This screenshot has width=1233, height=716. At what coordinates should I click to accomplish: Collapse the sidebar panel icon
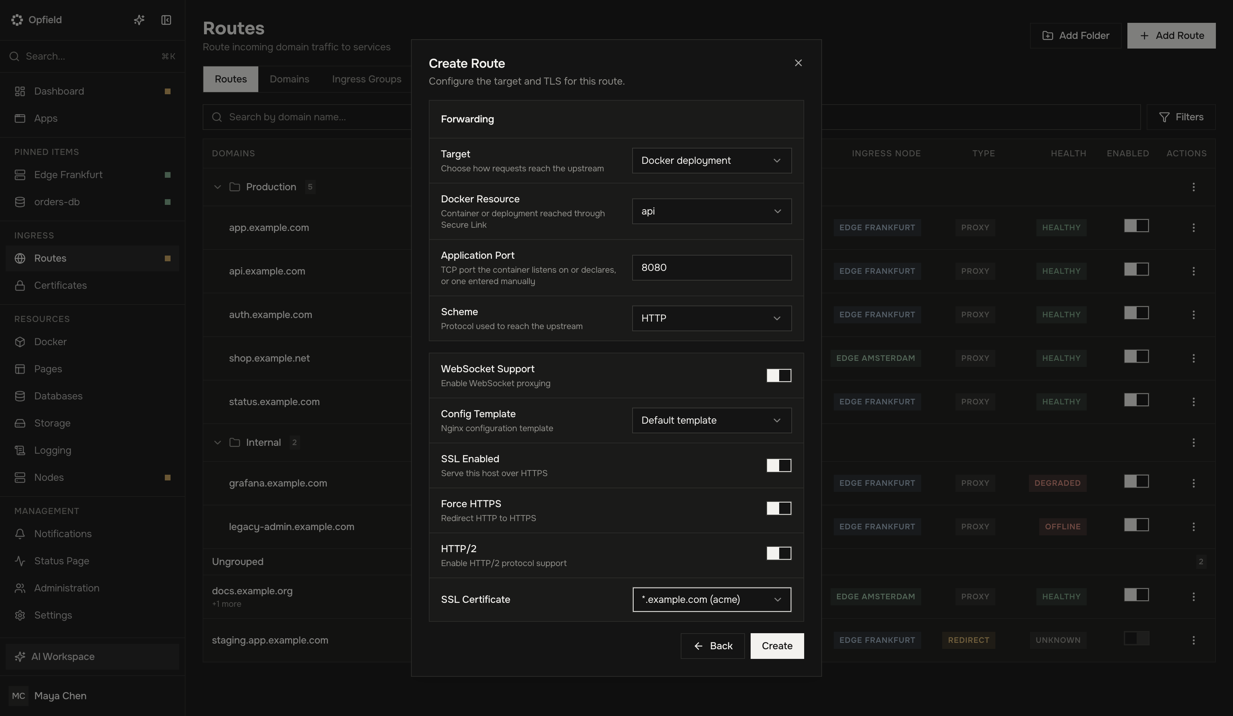(x=166, y=20)
